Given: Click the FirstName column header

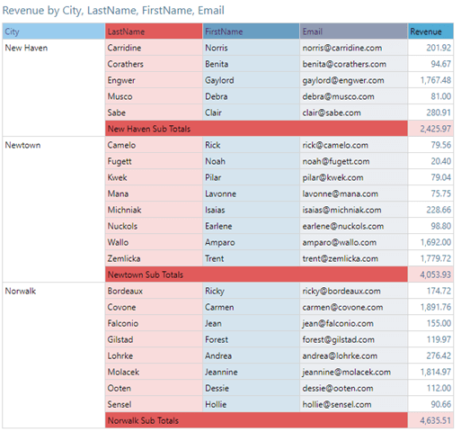Looking at the screenshot, I should pos(252,31).
